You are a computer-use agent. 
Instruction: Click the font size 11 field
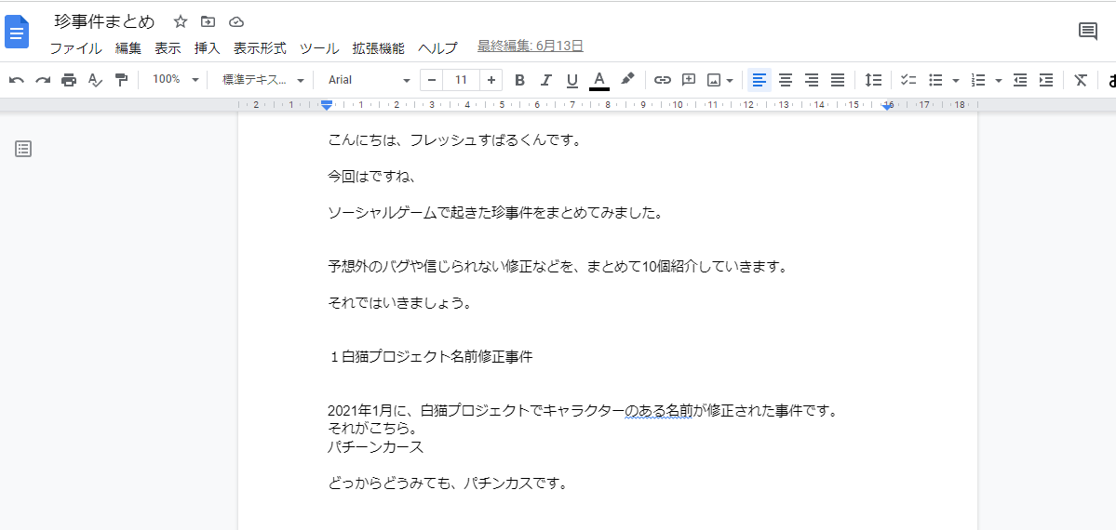[x=461, y=80]
